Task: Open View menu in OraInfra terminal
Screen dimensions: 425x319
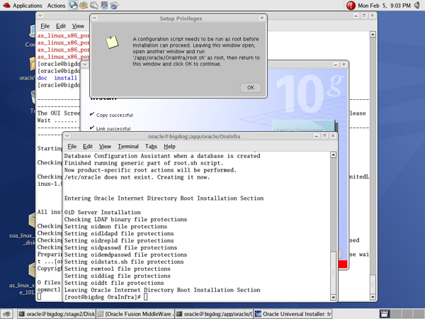Action: click(105, 147)
